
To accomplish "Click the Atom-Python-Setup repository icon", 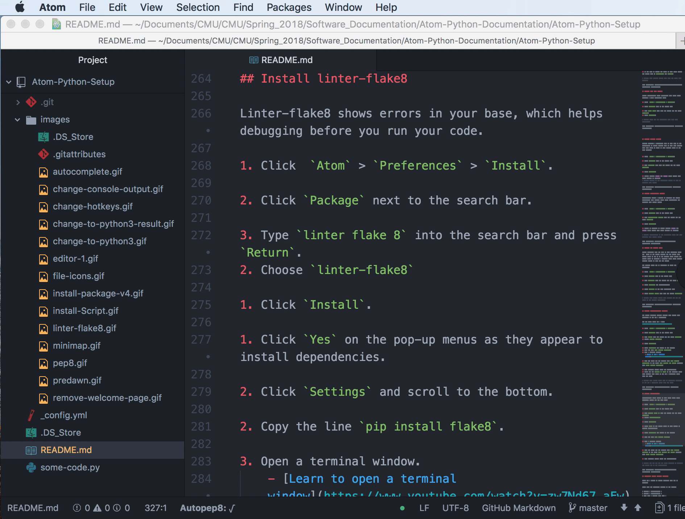I will click(21, 82).
